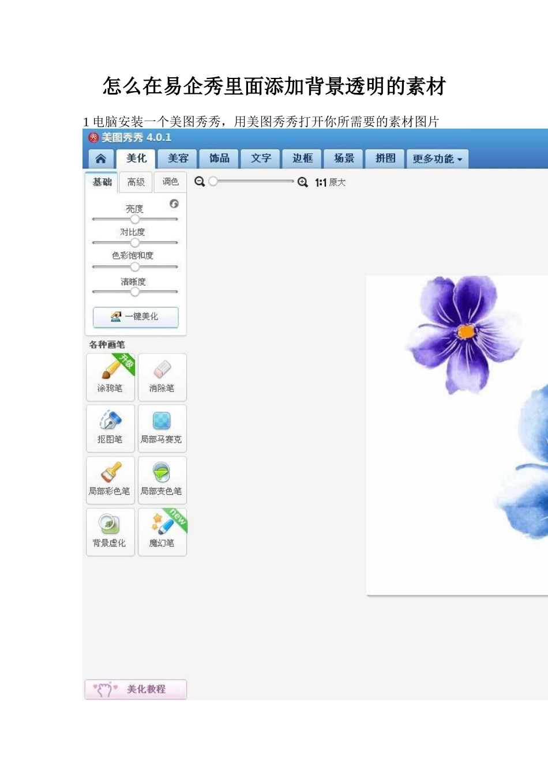Open the 饰品 tab

tap(219, 159)
